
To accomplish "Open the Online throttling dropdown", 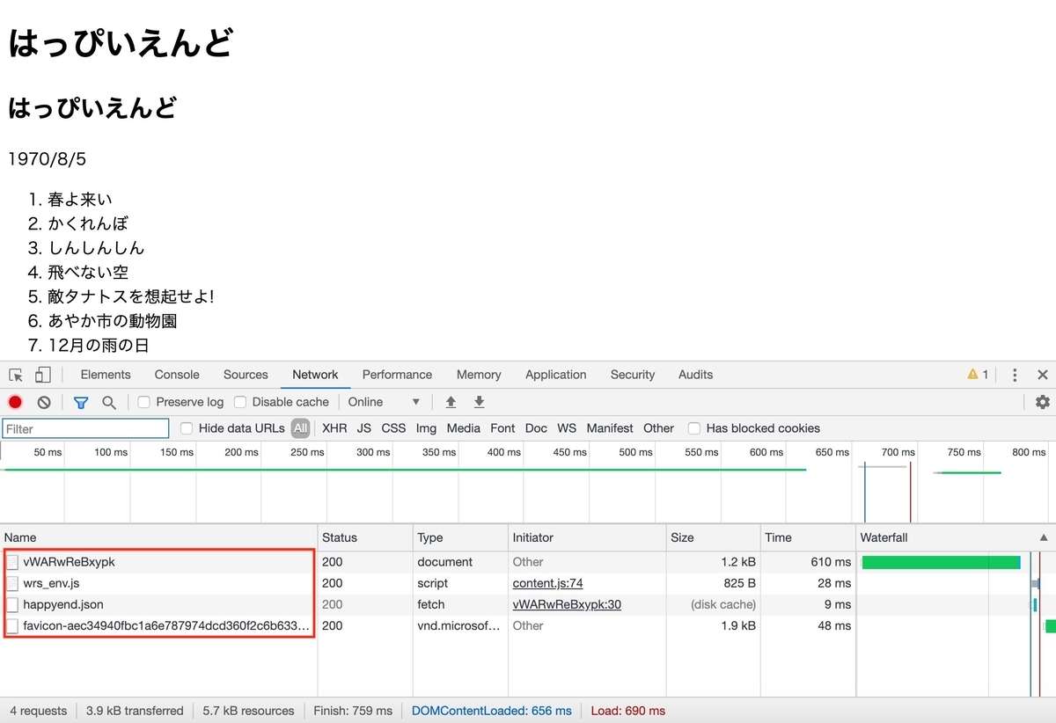I will click(x=384, y=402).
